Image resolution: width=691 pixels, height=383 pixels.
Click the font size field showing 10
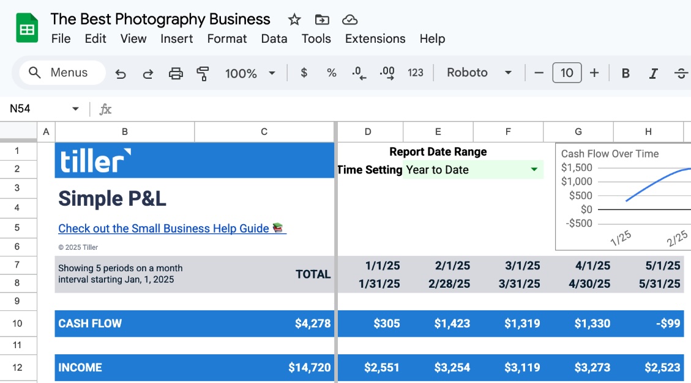(567, 73)
